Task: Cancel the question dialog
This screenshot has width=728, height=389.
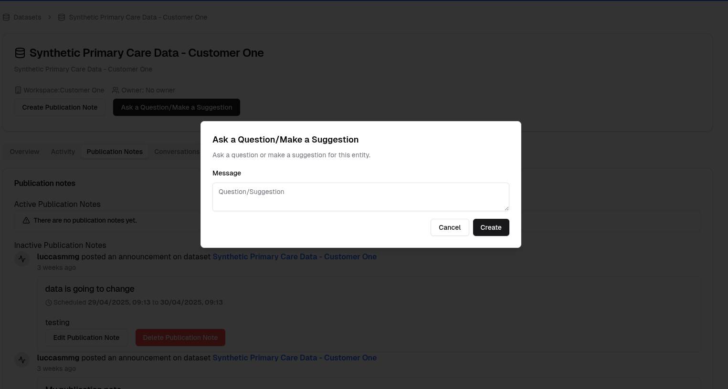Action: pyautogui.click(x=449, y=227)
